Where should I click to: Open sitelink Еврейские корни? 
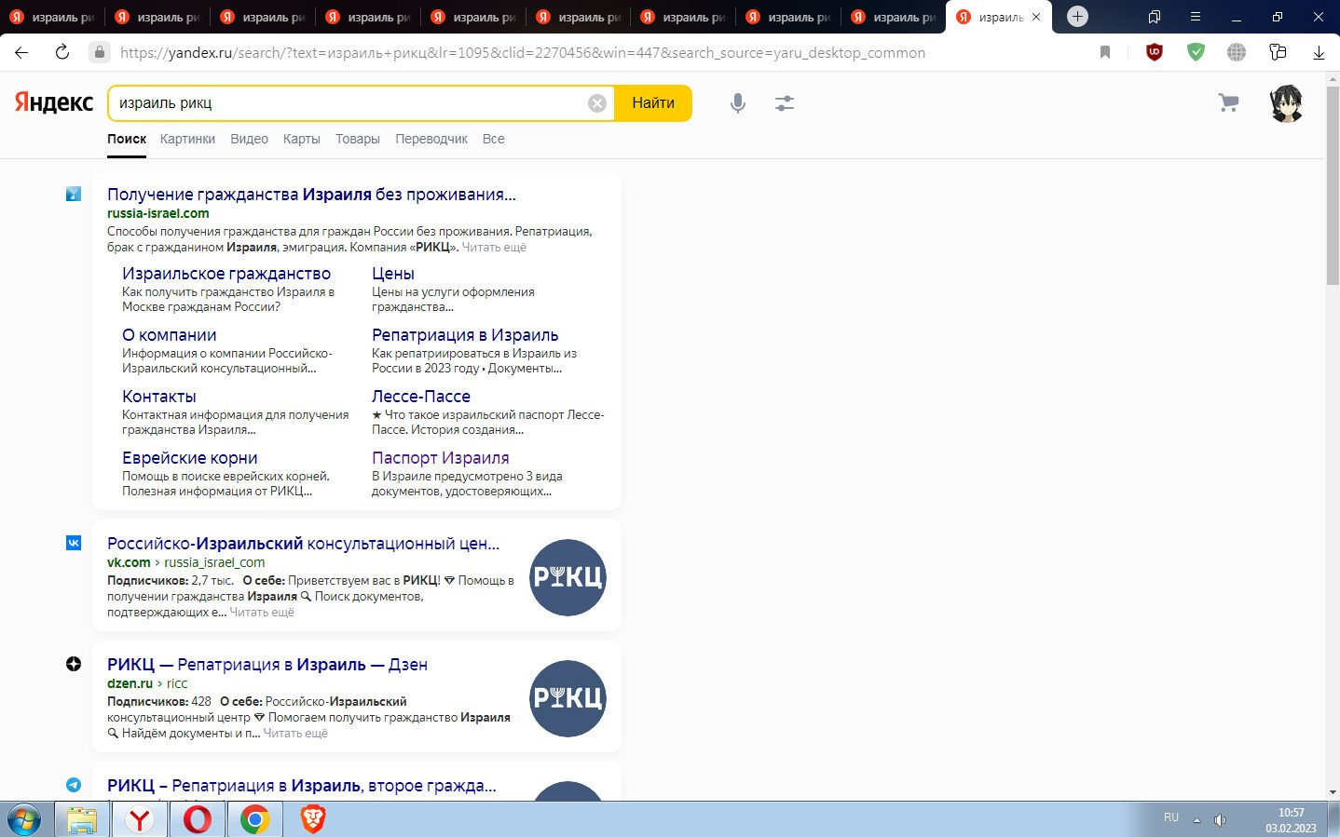[x=189, y=457]
